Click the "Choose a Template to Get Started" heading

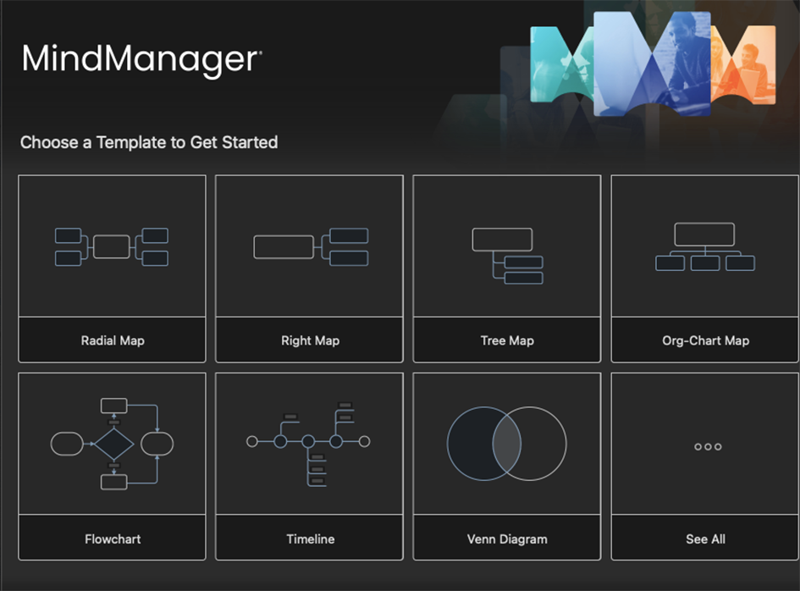149,142
